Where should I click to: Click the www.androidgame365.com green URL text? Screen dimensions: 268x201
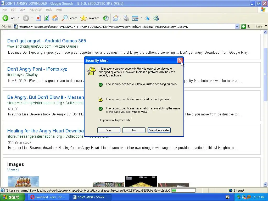[29, 46]
